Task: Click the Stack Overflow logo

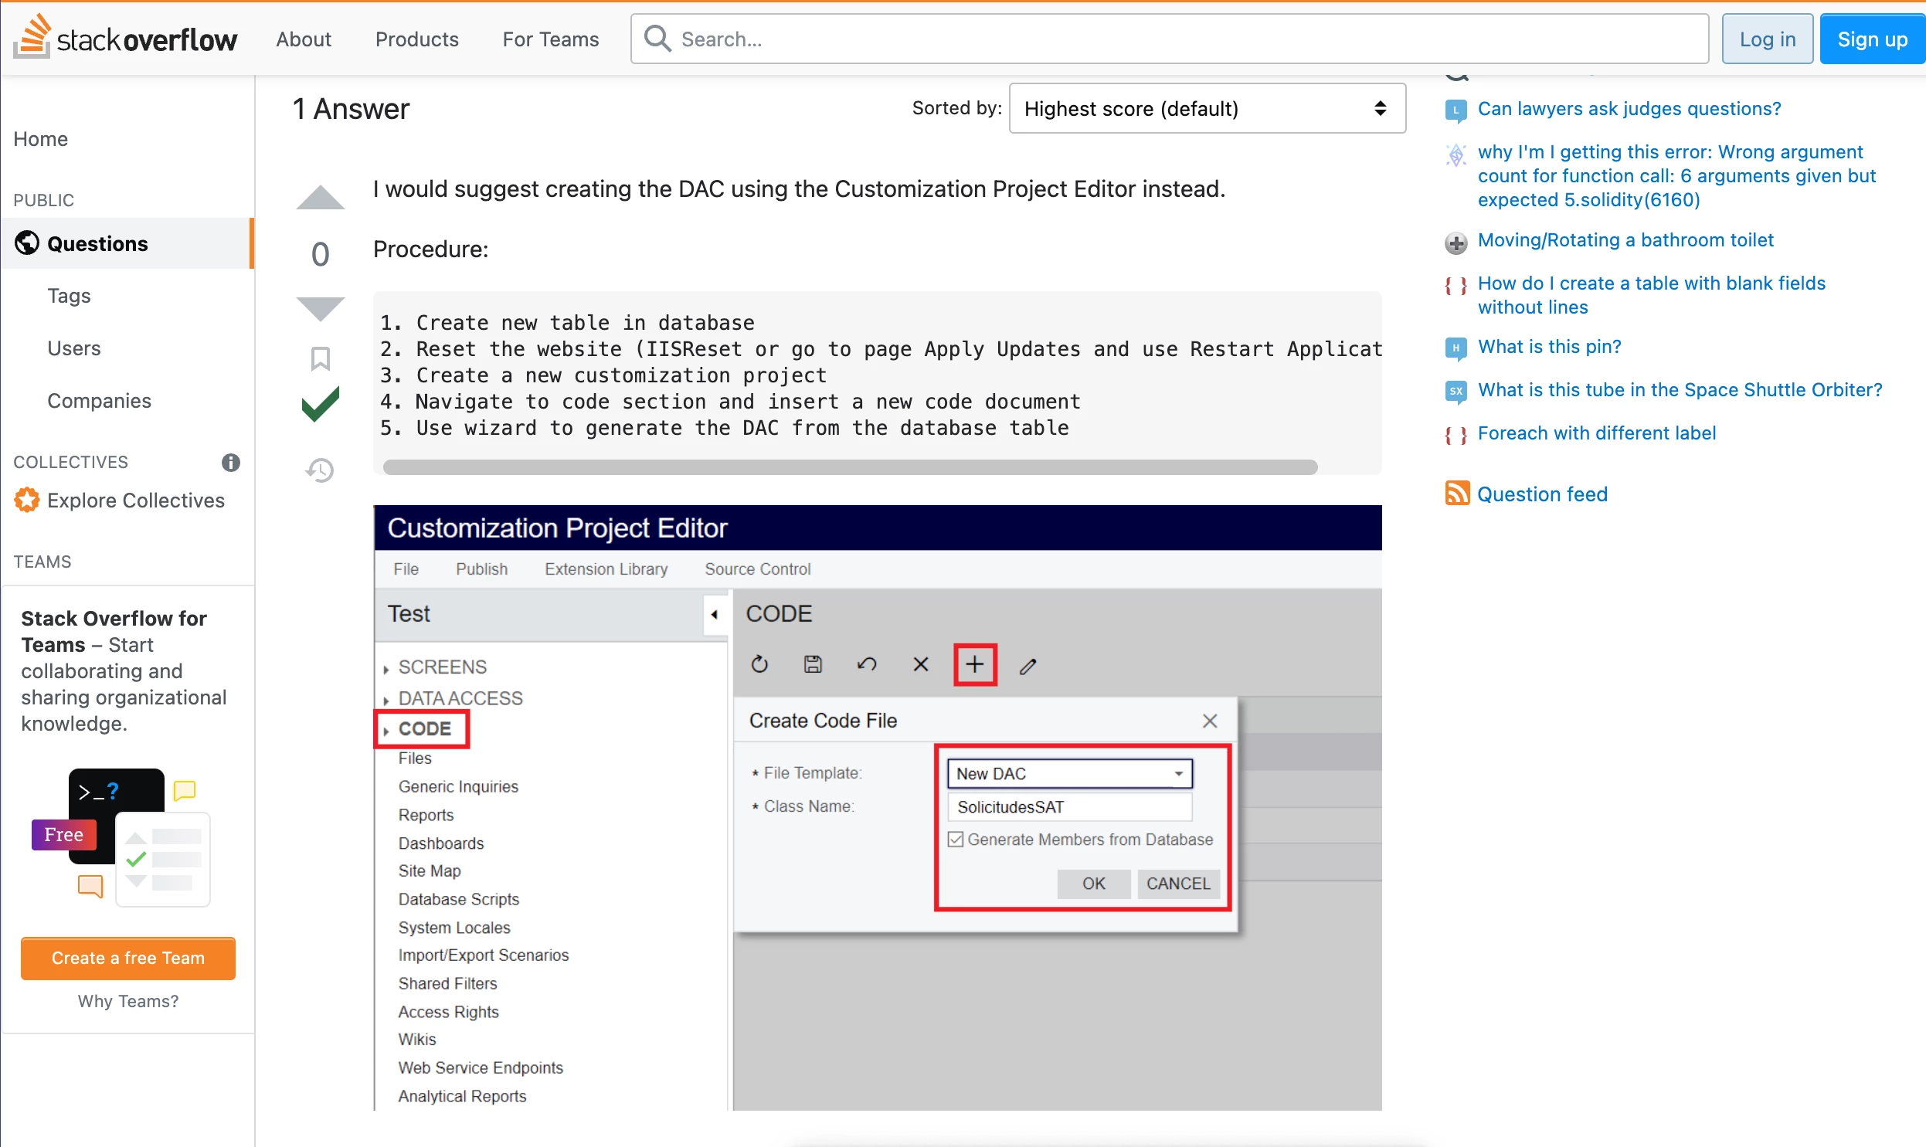Action: tap(125, 39)
